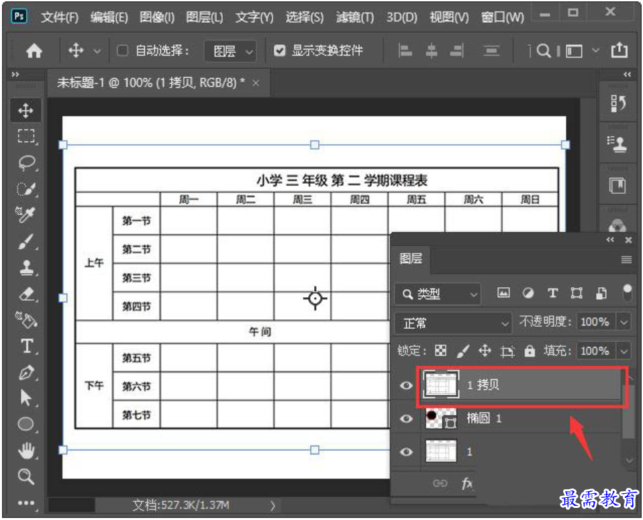Select the Hand tool
Image resolution: width=643 pixels, height=520 pixels.
click(x=26, y=450)
